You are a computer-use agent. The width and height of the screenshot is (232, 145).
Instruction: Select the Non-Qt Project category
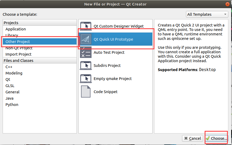click(x=40, y=48)
